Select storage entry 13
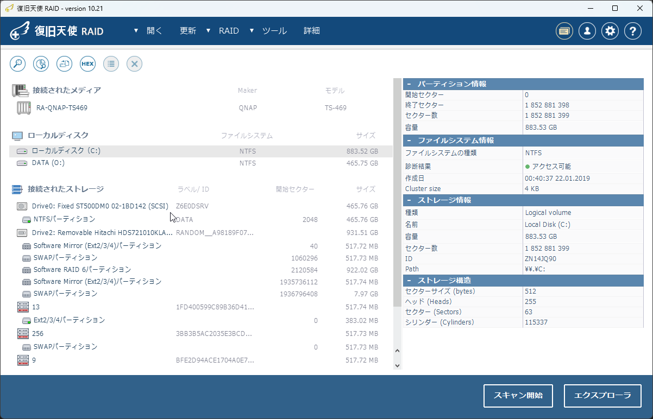 (x=201, y=307)
